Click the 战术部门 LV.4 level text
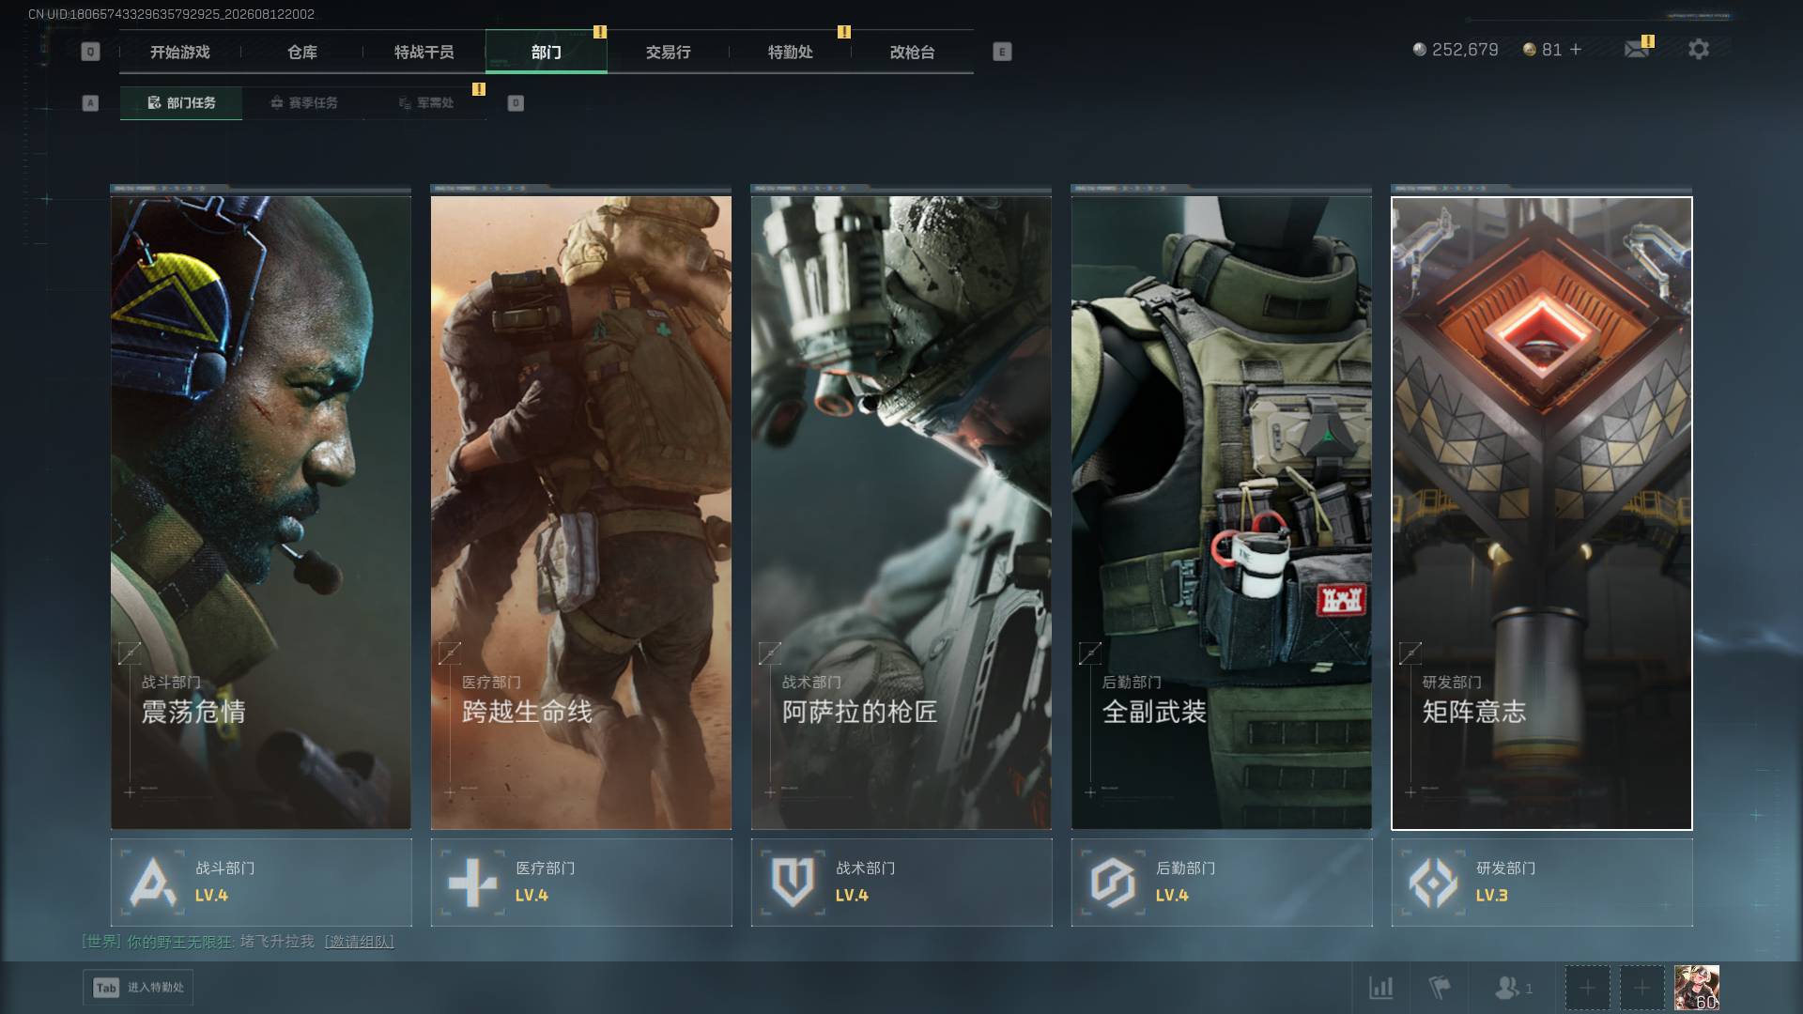 852,896
